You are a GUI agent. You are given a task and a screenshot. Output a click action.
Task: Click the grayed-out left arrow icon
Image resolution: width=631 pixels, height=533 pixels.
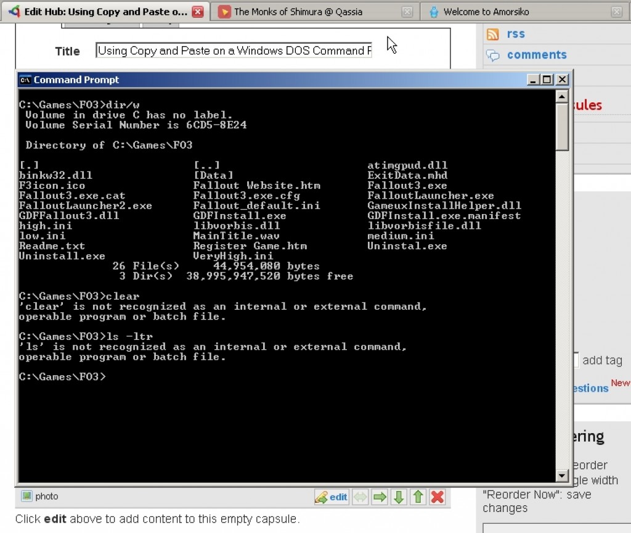click(x=361, y=497)
